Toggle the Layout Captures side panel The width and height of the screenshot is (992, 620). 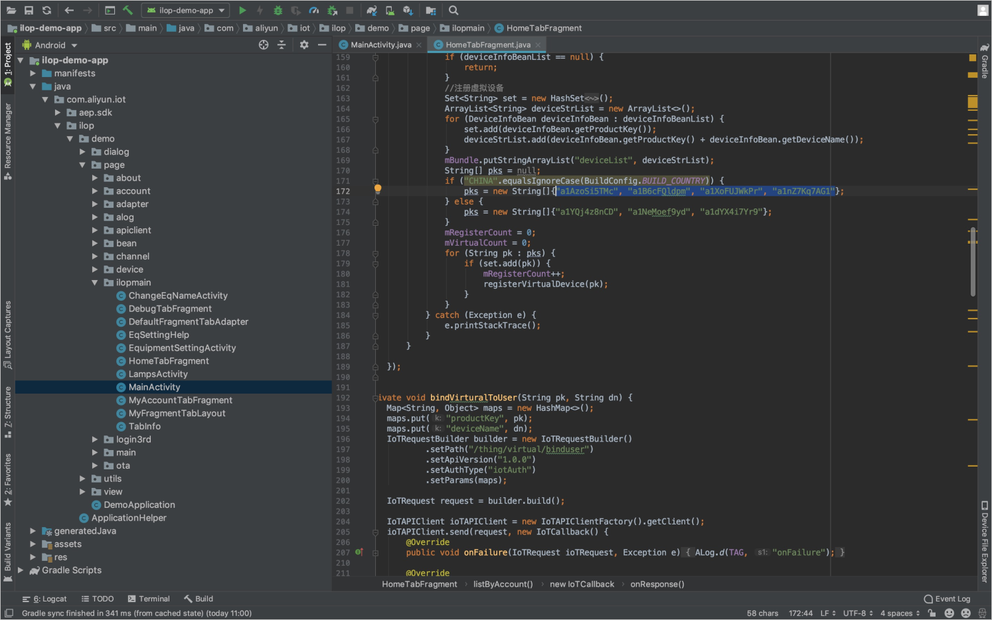pyautogui.click(x=8, y=335)
